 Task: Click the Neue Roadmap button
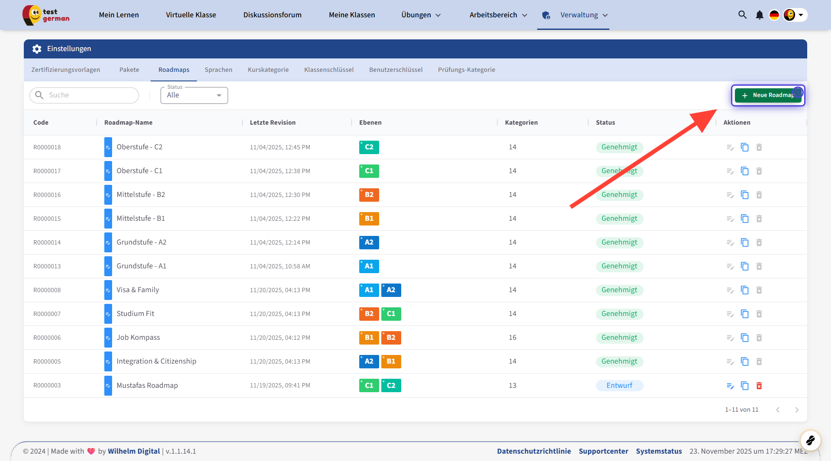click(768, 95)
